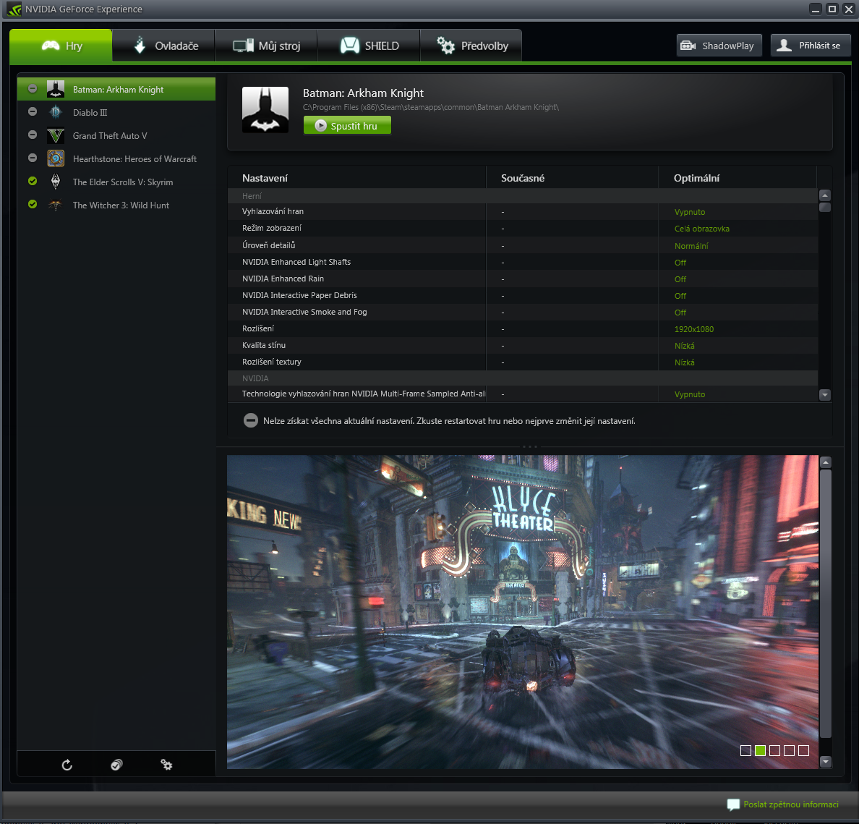The width and height of the screenshot is (859, 824).
Task: Select The Witcher 3: Wild Hunt
Action: [116, 205]
